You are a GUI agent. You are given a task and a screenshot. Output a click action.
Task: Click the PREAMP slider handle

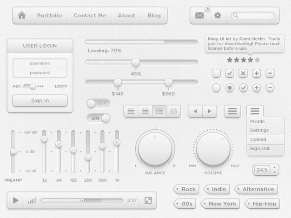click(x=13, y=152)
